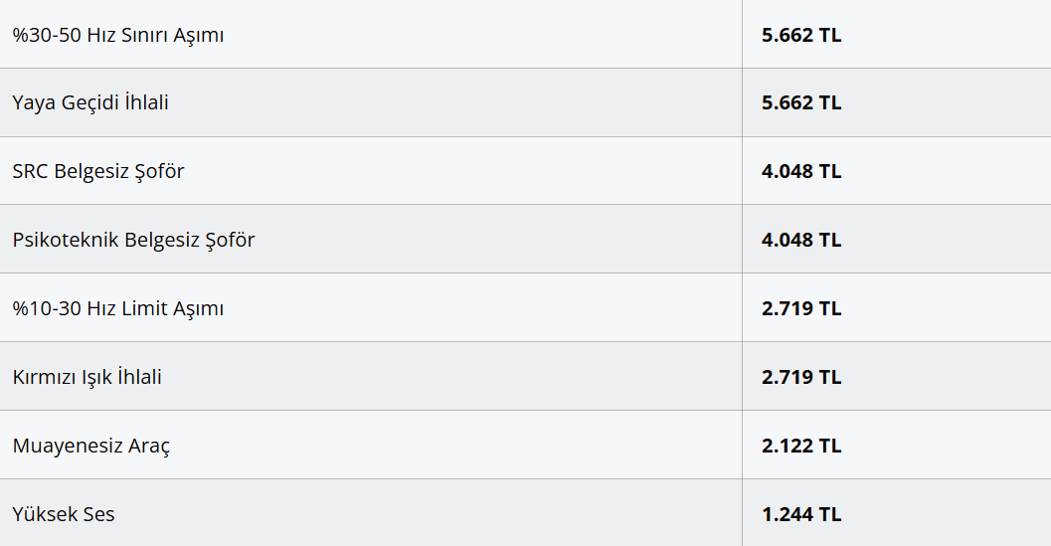
Task: Select the 5.662 TL fine for %30-50 speeding
Action: pyautogui.click(x=801, y=35)
